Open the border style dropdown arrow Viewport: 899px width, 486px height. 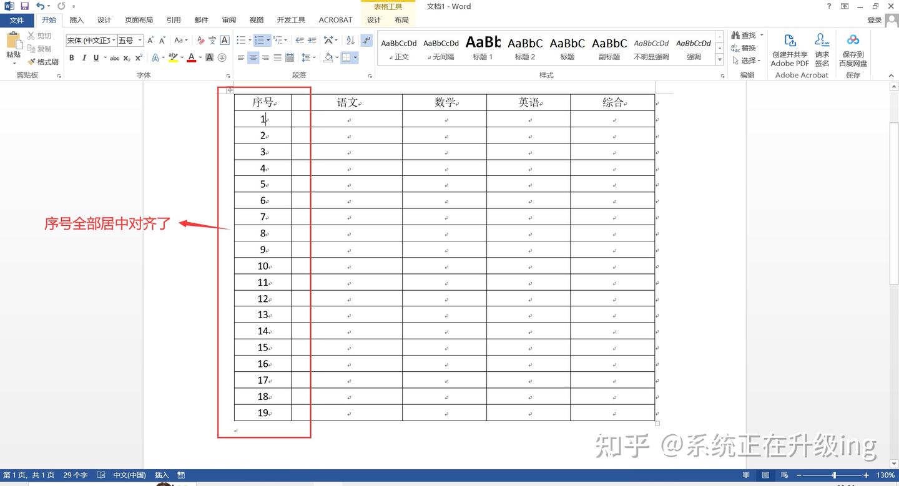pyautogui.click(x=356, y=58)
